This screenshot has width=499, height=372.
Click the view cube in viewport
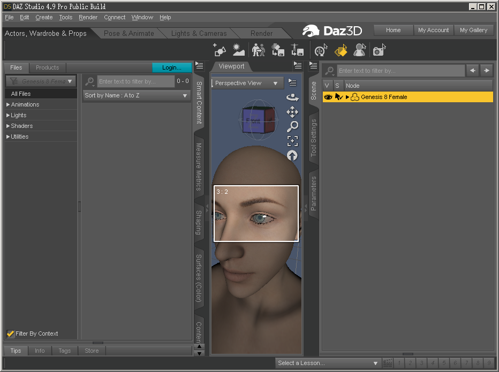click(x=258, y=120)
